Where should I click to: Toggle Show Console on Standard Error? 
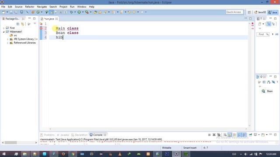click(x=244, y=135)
